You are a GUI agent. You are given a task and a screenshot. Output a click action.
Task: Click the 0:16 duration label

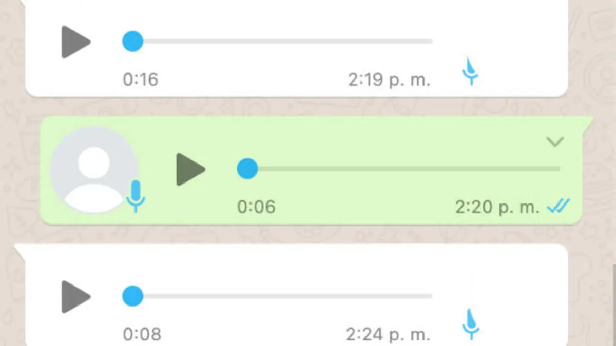141,80
